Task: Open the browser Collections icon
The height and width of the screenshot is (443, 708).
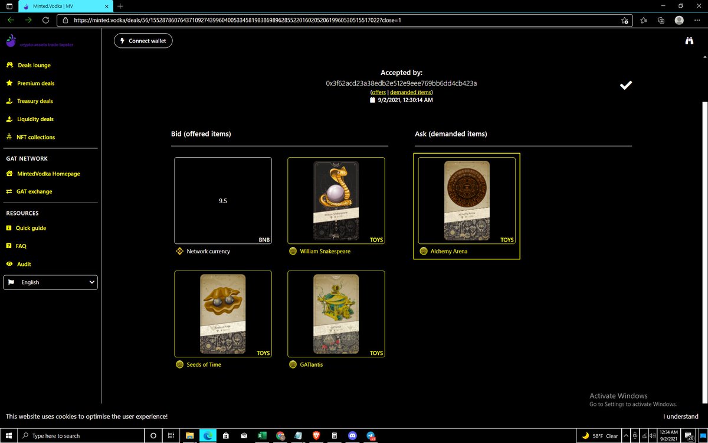Action: 661,20
